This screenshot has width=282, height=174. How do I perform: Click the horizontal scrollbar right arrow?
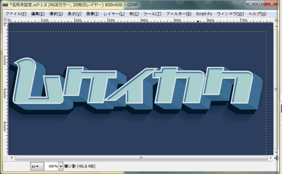(x=271, y=158)
